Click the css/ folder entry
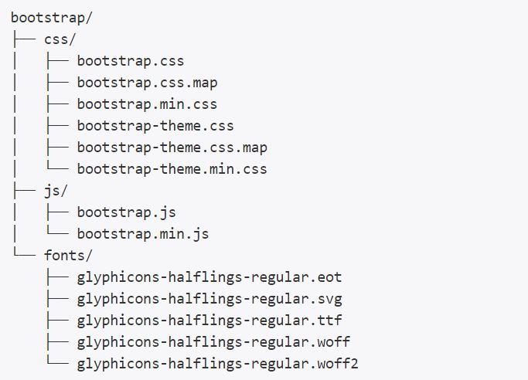 click(x=60, y=39)
